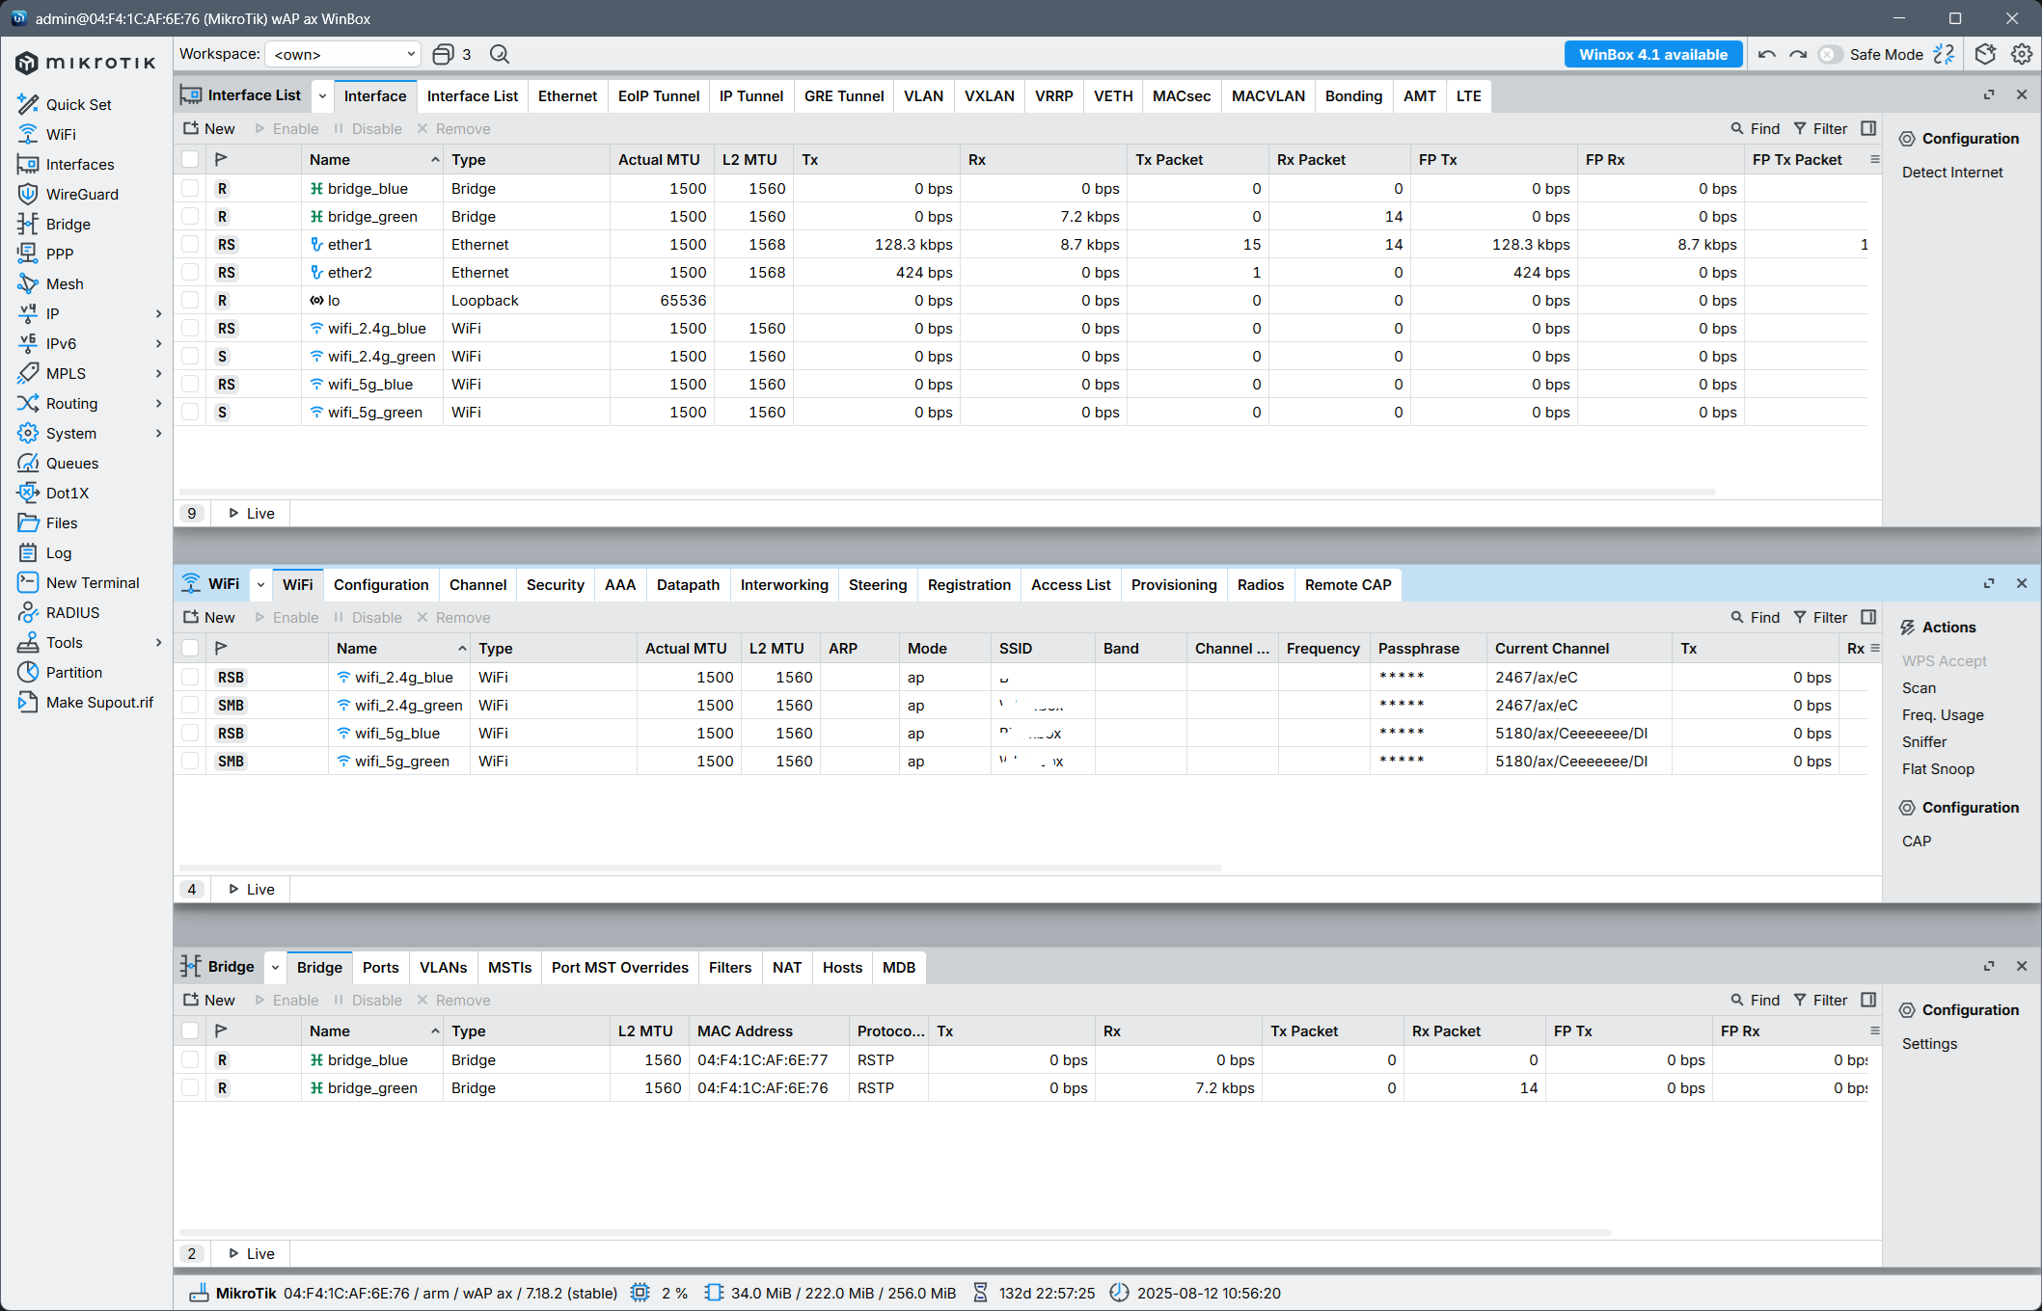Toggle the side panel in Interface List toolbar
The height and width of the screenshot is (1311, 2042).
[x=1868, y=128]
